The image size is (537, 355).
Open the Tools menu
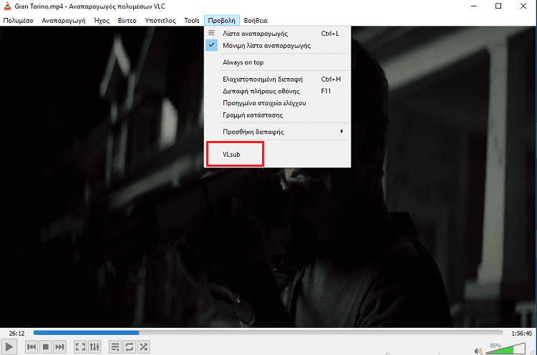[192, 21]
